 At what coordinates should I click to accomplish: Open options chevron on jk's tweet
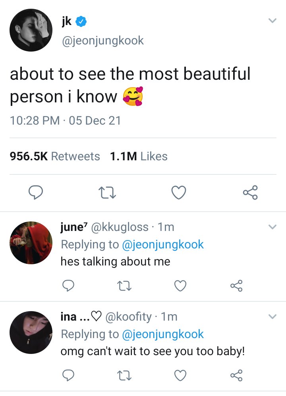(272, 21)
